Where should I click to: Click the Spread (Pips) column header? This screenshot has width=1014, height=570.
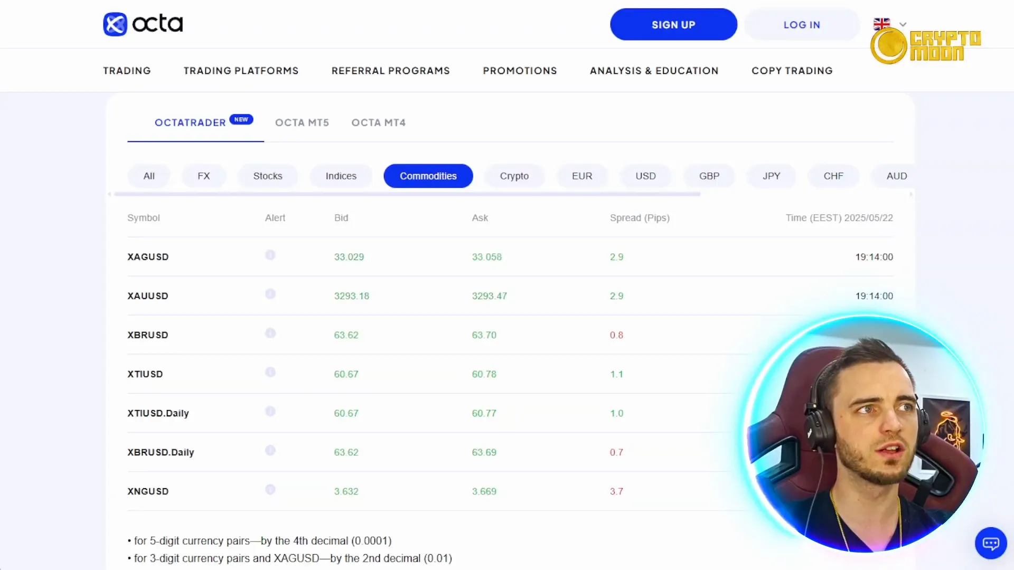[x=640, y=217]
